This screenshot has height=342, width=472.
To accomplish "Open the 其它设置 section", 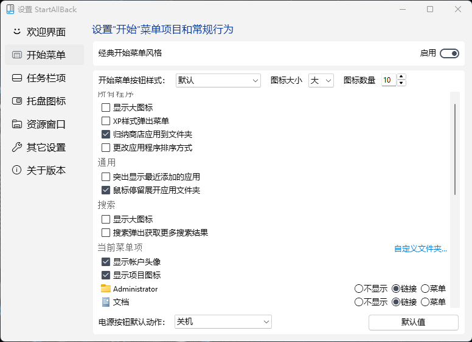I will pos(46,147).
